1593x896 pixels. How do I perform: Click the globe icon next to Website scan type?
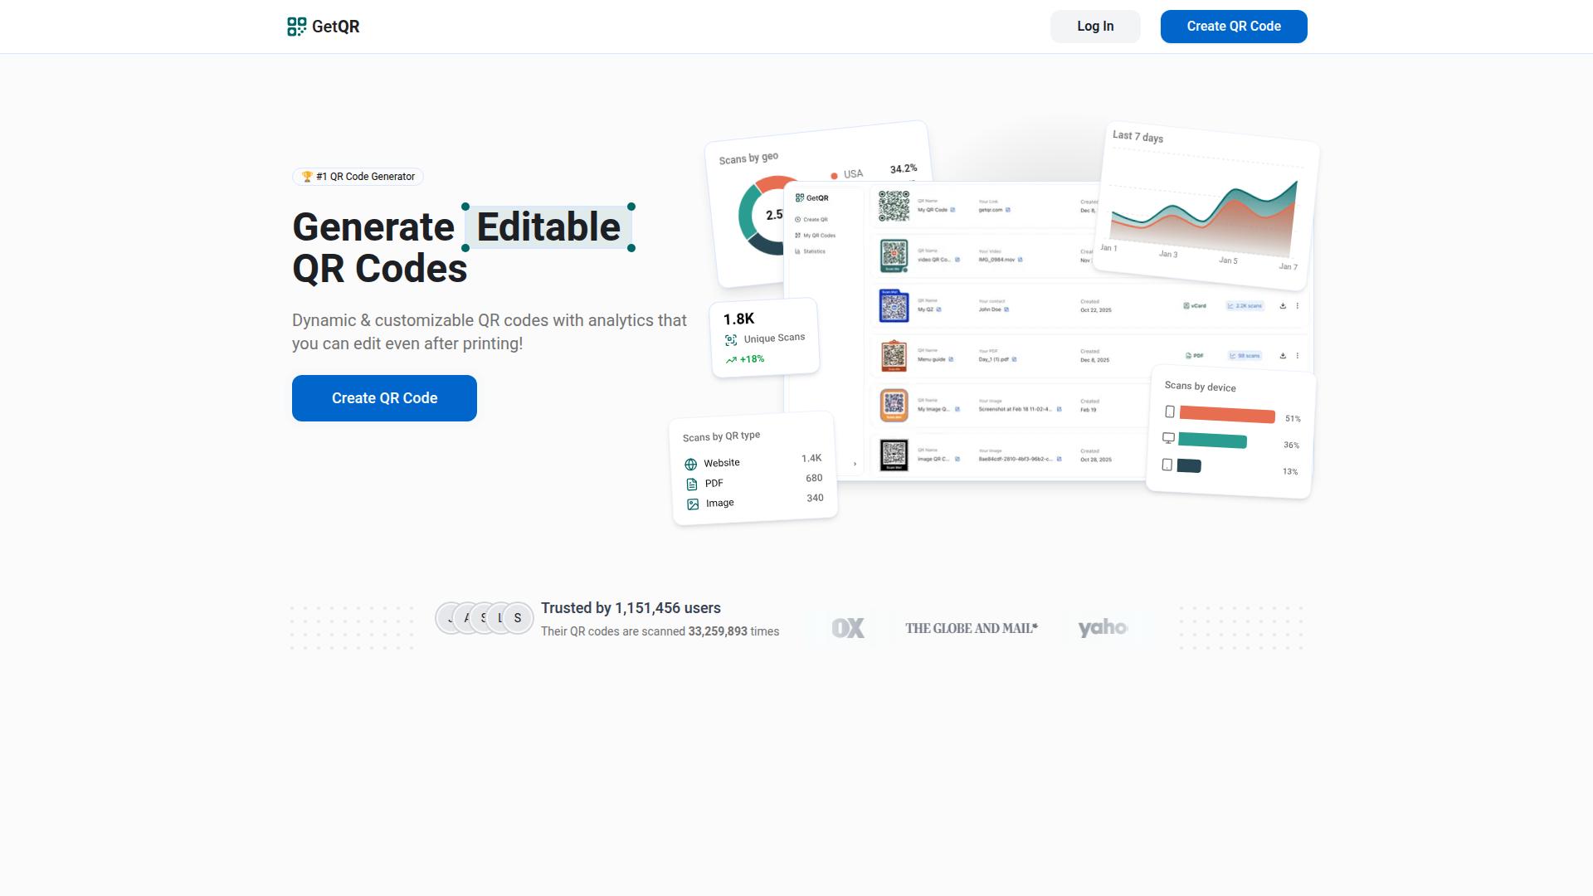tap(692, 462)
